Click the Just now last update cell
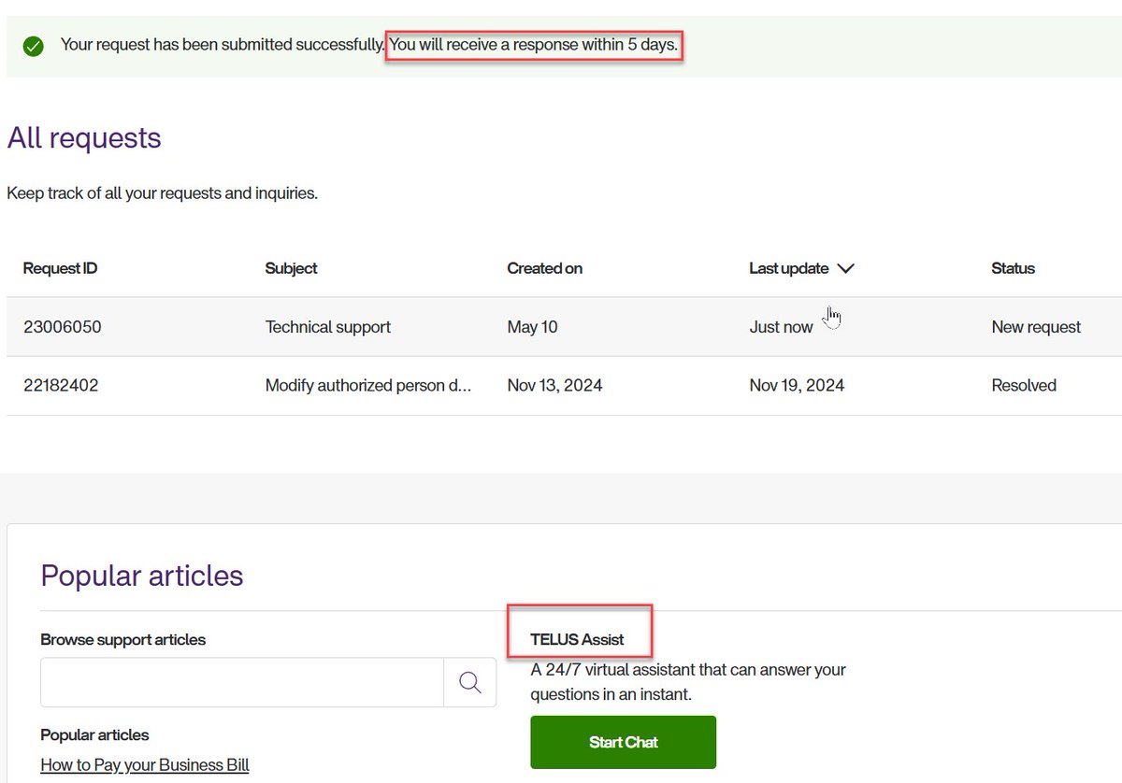This screenshot has width=1122, height=783. [x=781, y=327]
